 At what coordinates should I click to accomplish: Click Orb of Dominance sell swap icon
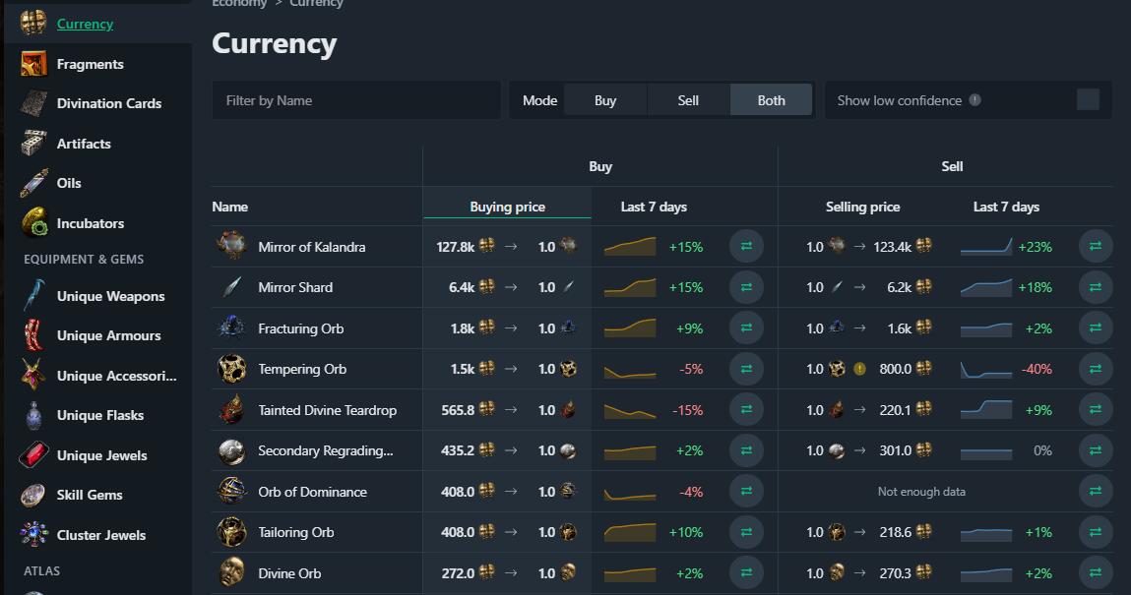1096,492
